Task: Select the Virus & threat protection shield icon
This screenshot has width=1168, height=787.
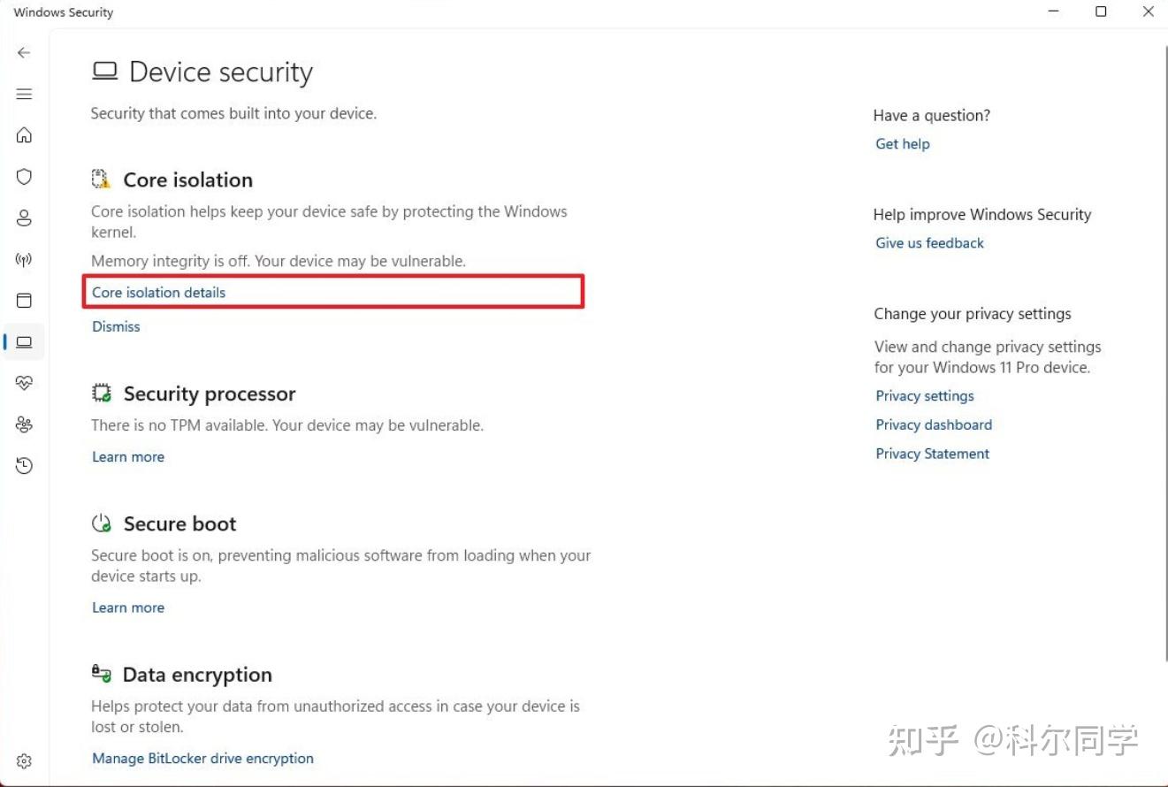Action: pos(24,176)
